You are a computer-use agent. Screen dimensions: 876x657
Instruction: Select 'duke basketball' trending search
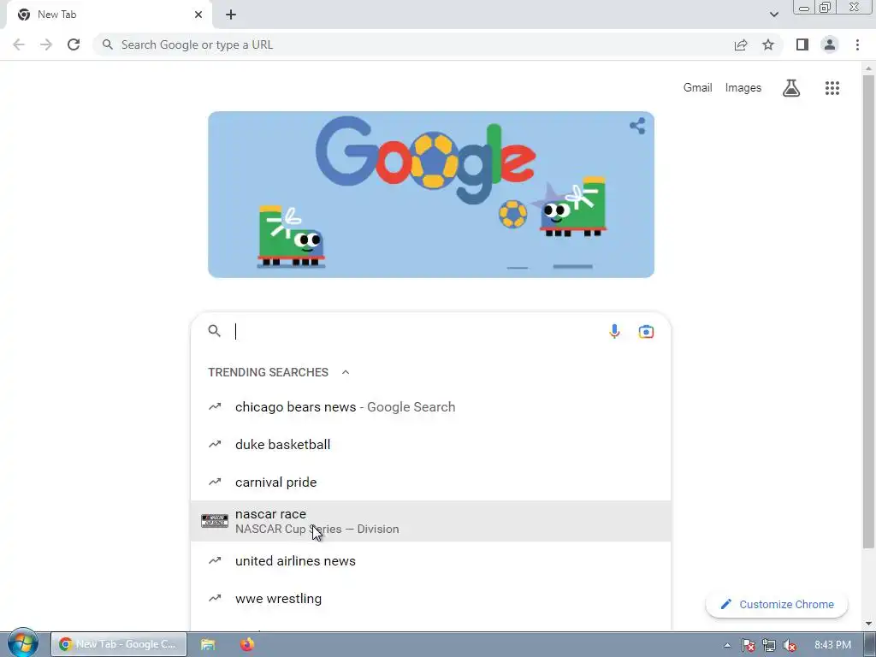(430, 445)
